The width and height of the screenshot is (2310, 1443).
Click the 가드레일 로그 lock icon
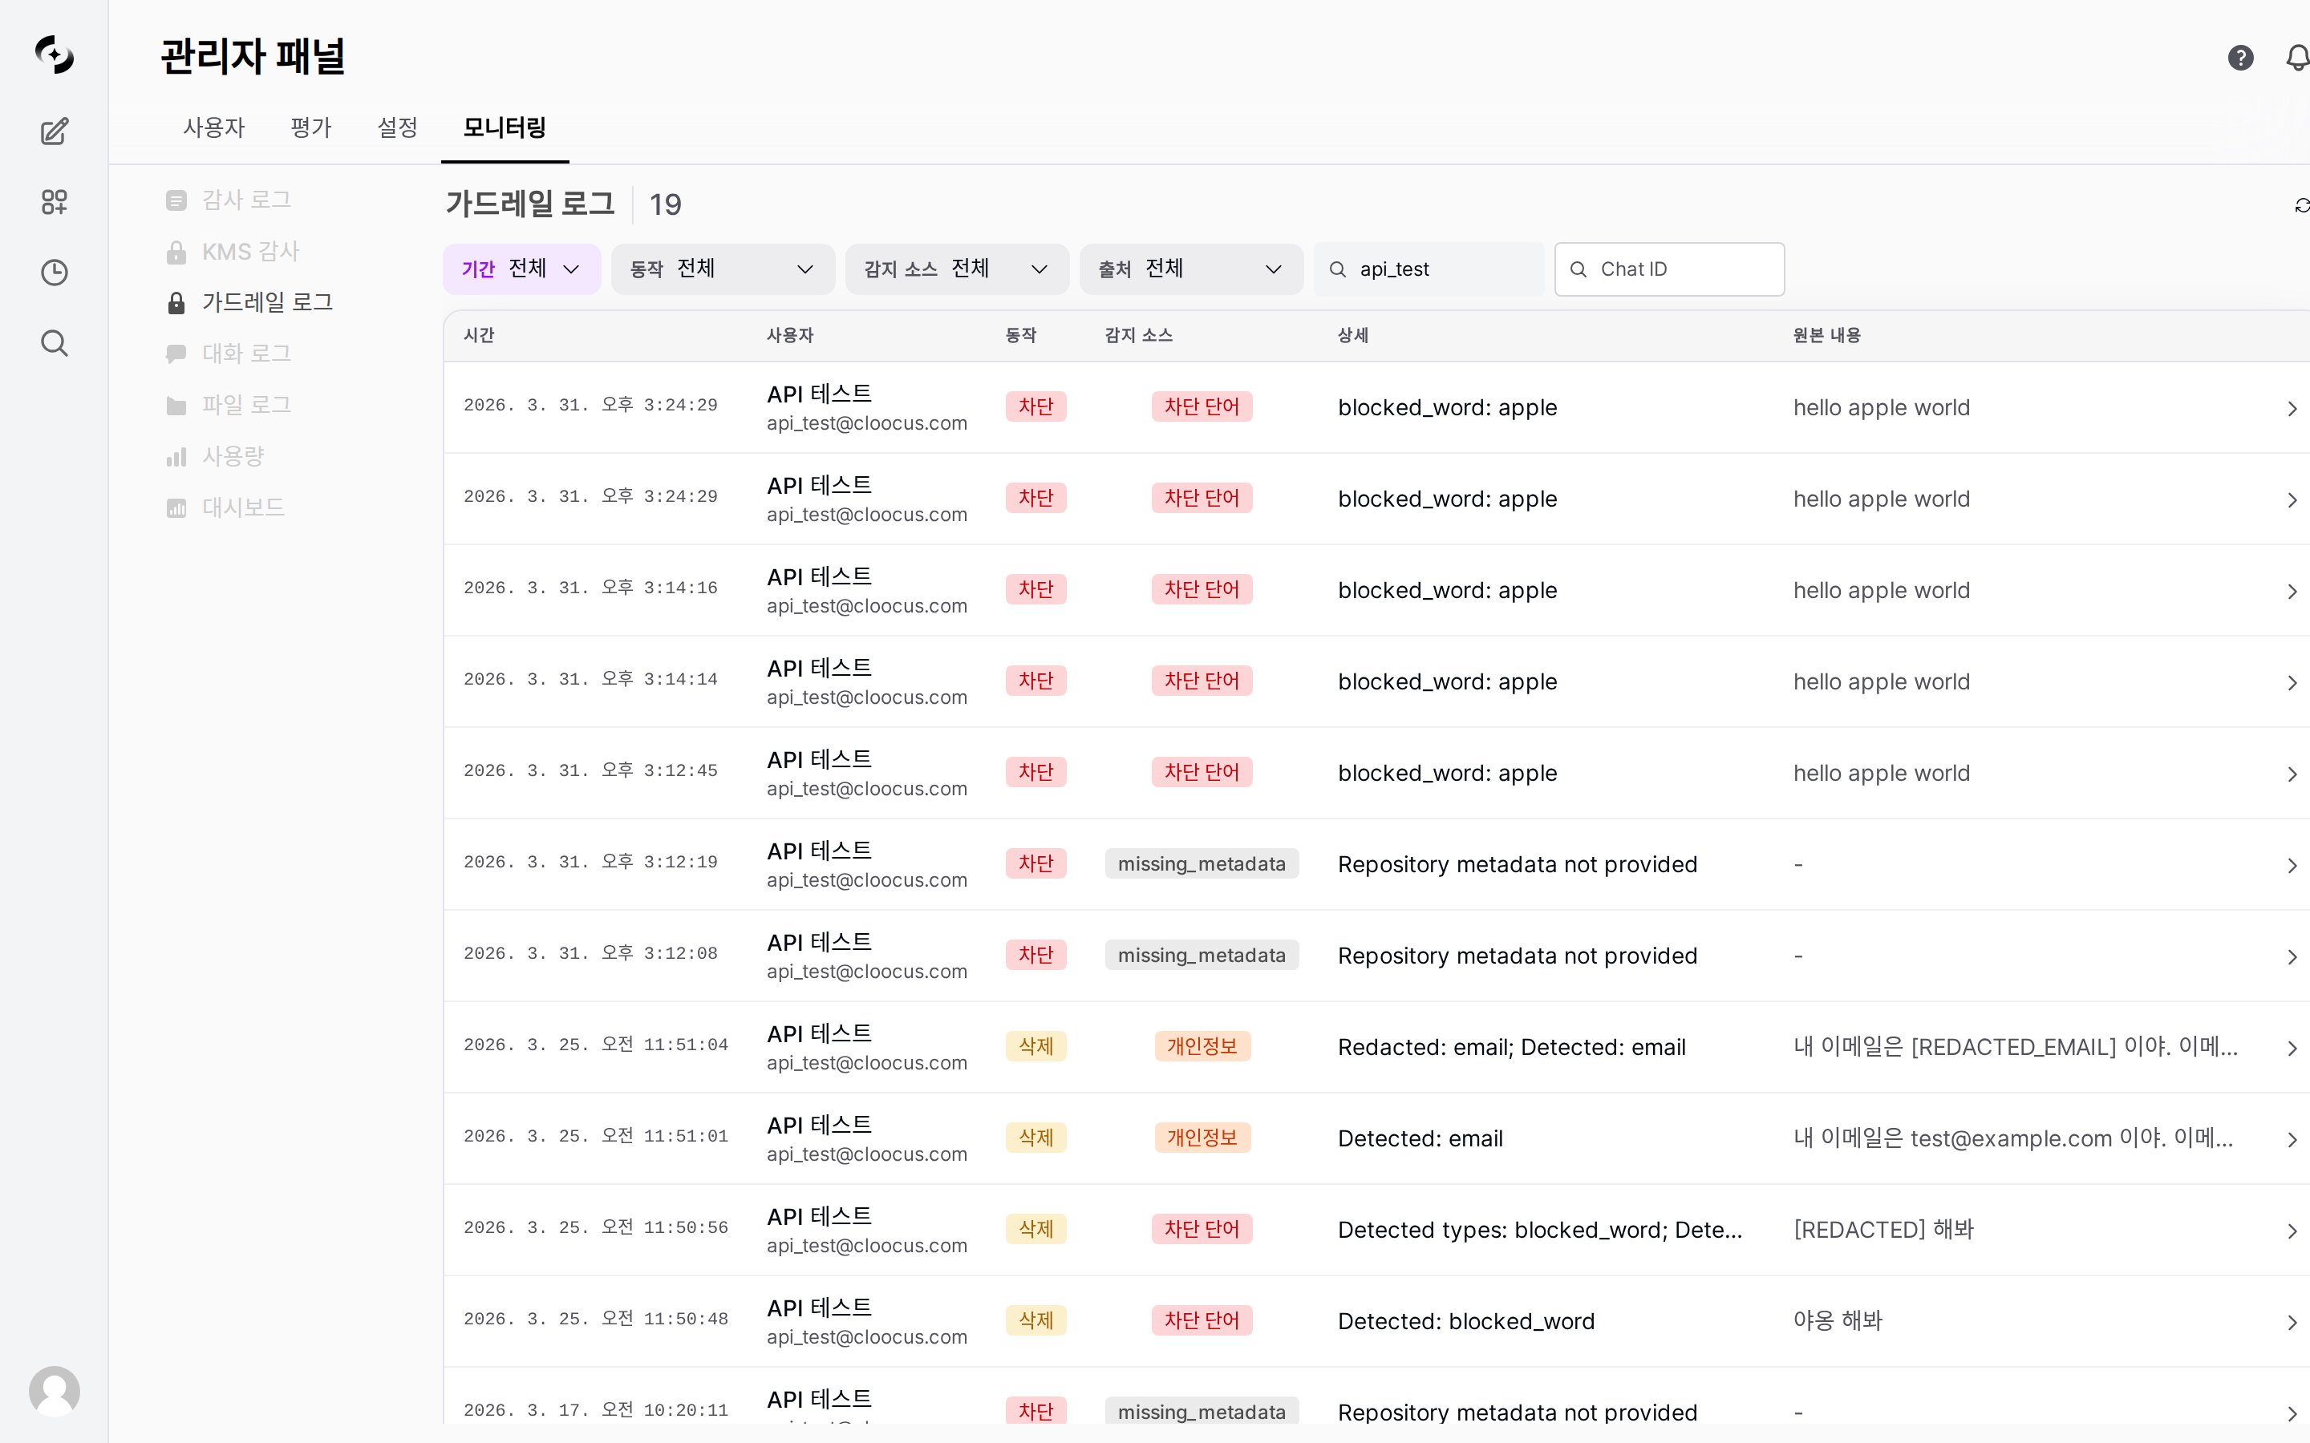pos(176,304)
